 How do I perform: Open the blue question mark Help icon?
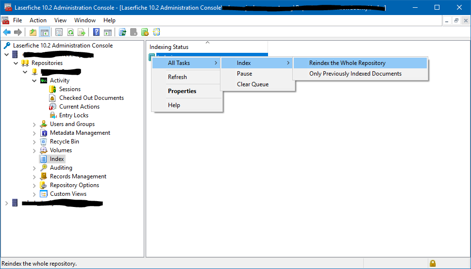[x=96, y=32]
